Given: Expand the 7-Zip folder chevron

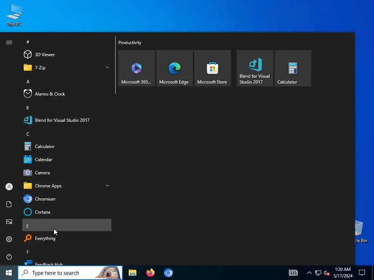Looking at the screenshot, I should pos(107,67).
